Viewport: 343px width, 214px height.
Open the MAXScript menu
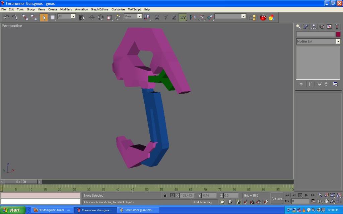[134, 9]
